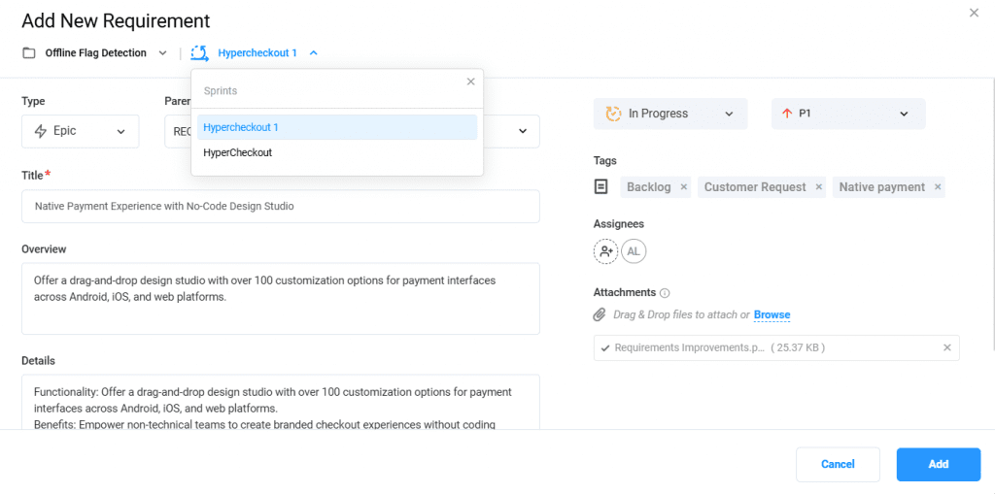Click the AL assignee avatar
995x494 pixels.
tap(634, 252)
